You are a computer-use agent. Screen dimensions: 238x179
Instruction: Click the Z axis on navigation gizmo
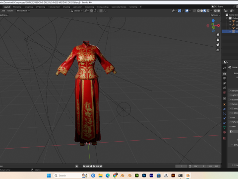point(213,20)
